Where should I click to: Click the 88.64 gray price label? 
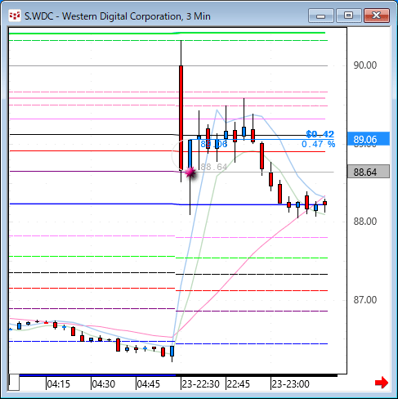(369, 172)
